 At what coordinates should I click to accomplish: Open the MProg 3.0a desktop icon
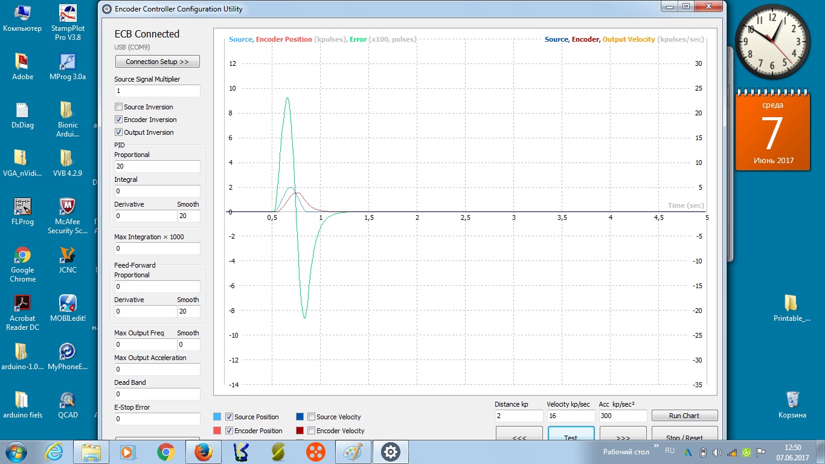(x=68, y=66)
